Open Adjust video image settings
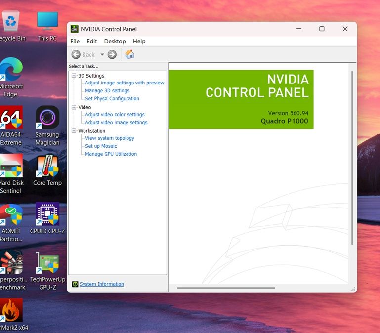380x333 pixels. [x=116, y=123]
